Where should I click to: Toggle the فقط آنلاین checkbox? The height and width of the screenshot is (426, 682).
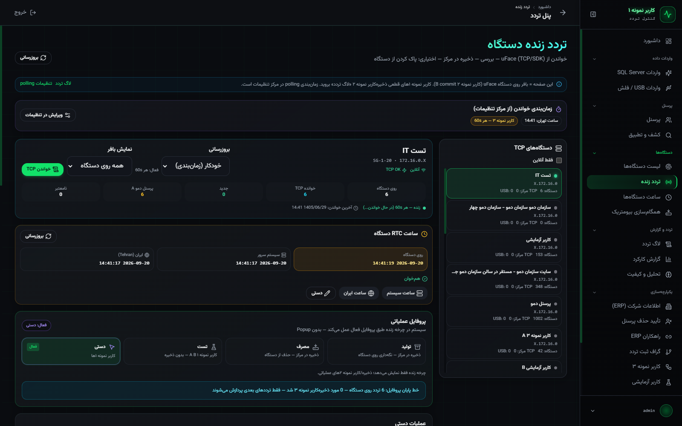559,160
